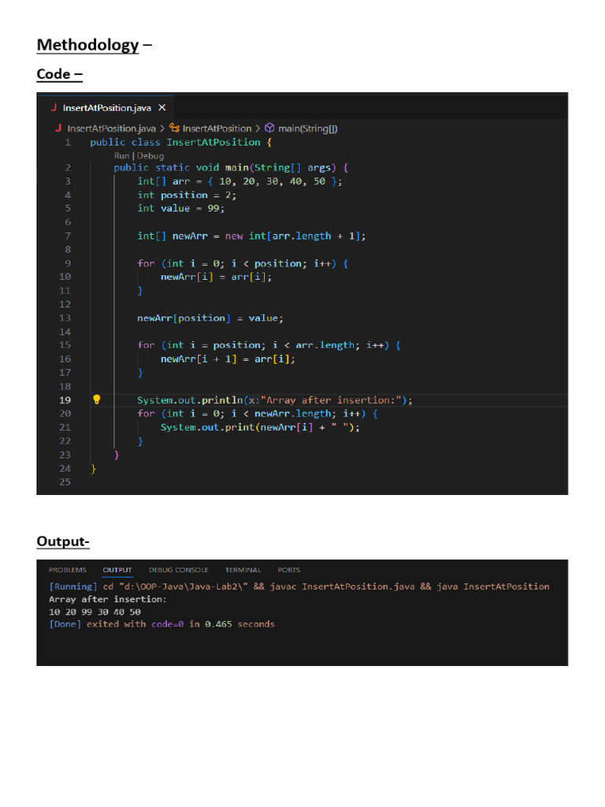605x807 pixels.
Task: Click the System.out.print(newArr[i]) line
Action: (260, 427)
